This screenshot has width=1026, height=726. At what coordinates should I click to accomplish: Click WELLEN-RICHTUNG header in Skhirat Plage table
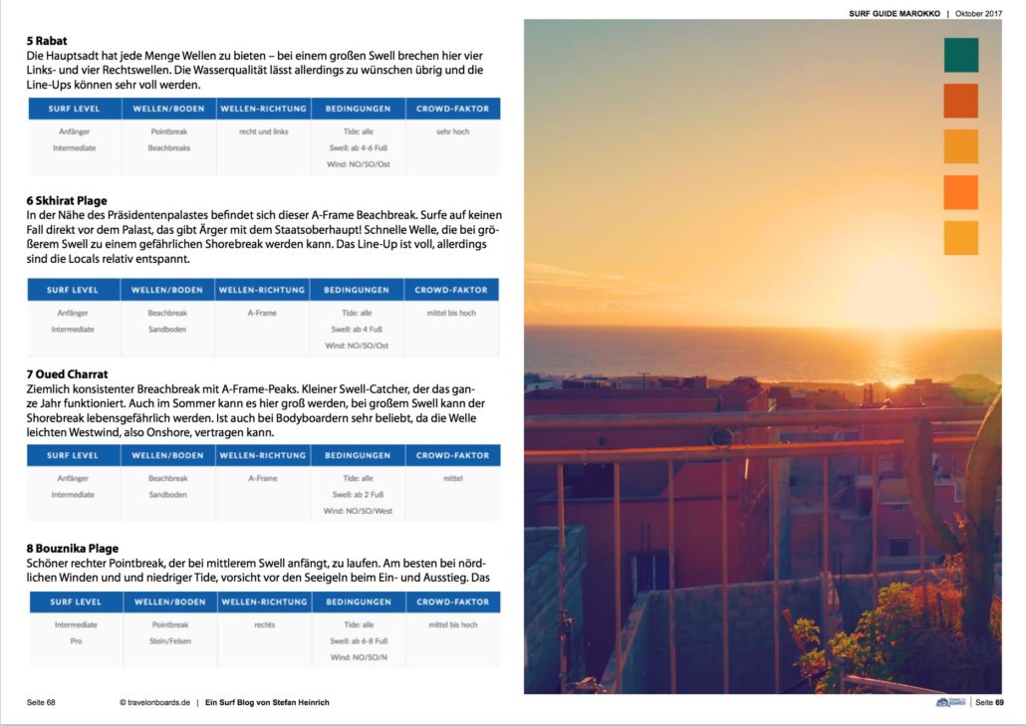[262, 290]
